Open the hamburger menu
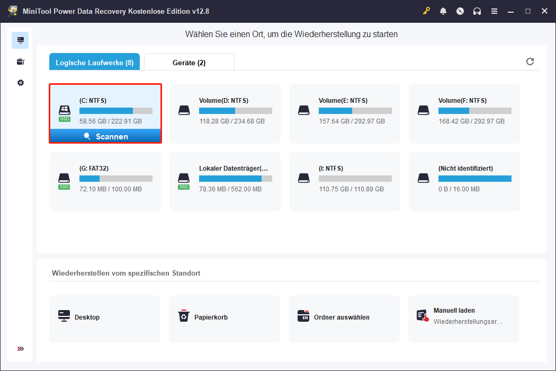 click(x=494, y=11)
